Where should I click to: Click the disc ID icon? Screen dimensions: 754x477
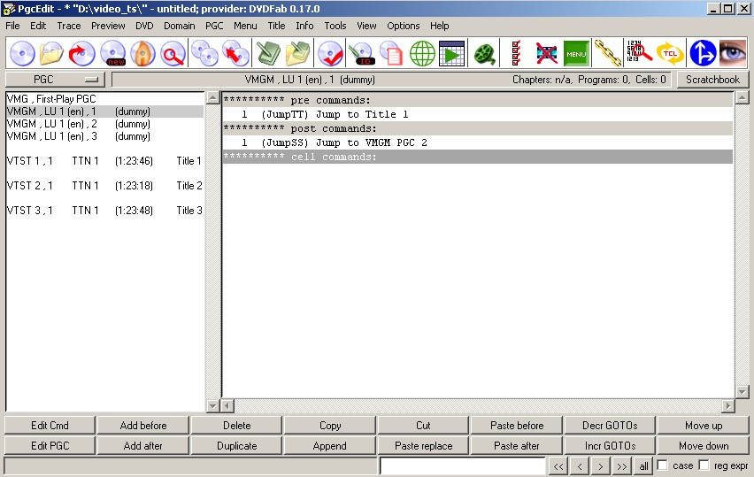(x=361, y=53)
